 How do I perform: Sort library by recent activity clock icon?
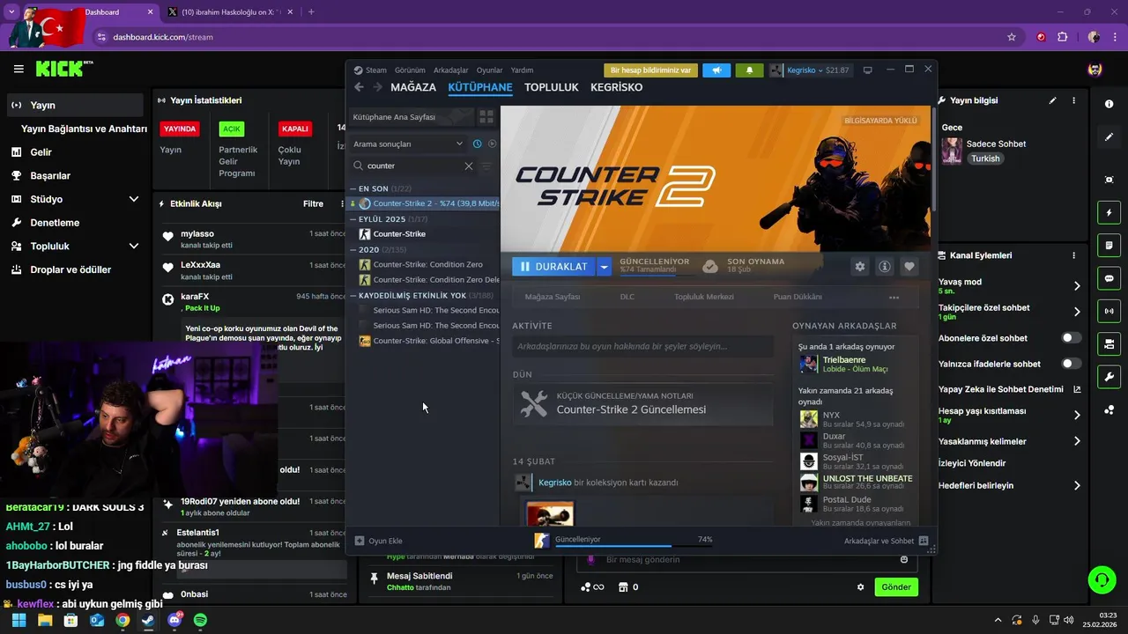click(x=477, y=144)
